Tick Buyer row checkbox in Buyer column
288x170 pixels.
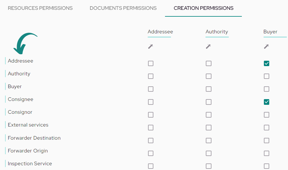tap(267, 89)
